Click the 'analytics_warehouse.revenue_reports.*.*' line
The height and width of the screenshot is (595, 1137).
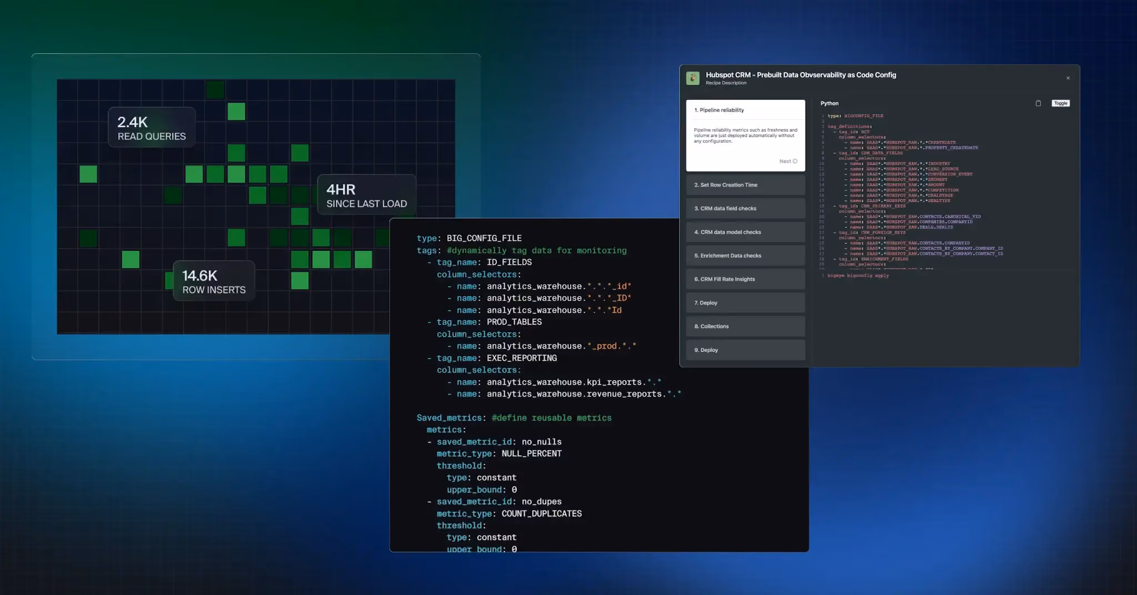pos(564,394)
